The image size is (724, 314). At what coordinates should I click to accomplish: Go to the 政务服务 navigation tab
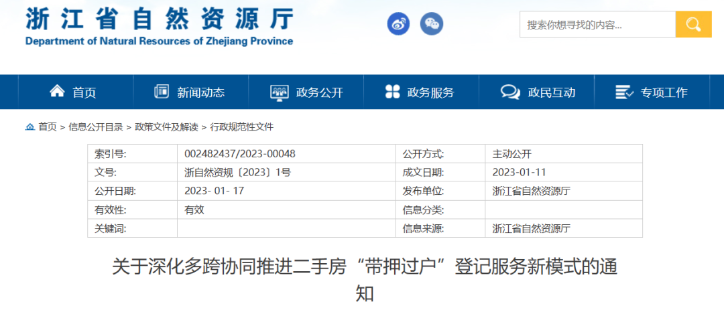pyautogui.click(x=430, y=92)
